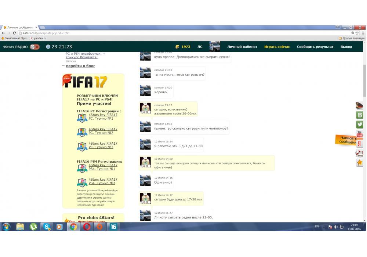Open the Pro clubs 4Stars! block heading
Screen dimensions: 367x257
96,218
